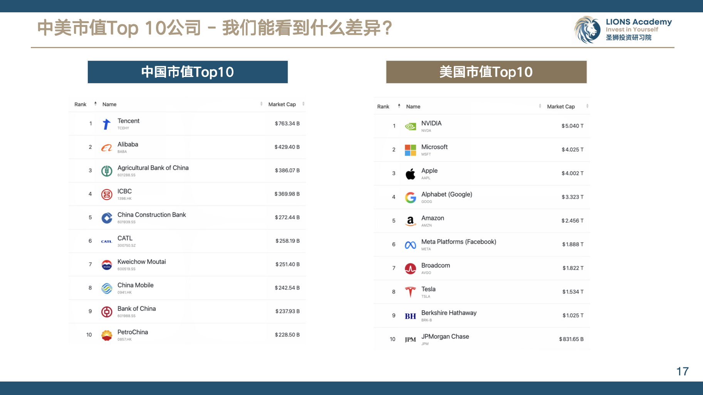The width and height of the screenshot is (703, 395).
Task: Click the Alibaba logo icon
Action: (x=107, y=147)
